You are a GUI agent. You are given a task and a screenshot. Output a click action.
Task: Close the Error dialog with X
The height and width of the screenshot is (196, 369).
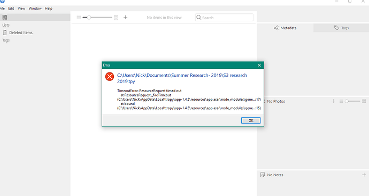[x=259, y=65]
